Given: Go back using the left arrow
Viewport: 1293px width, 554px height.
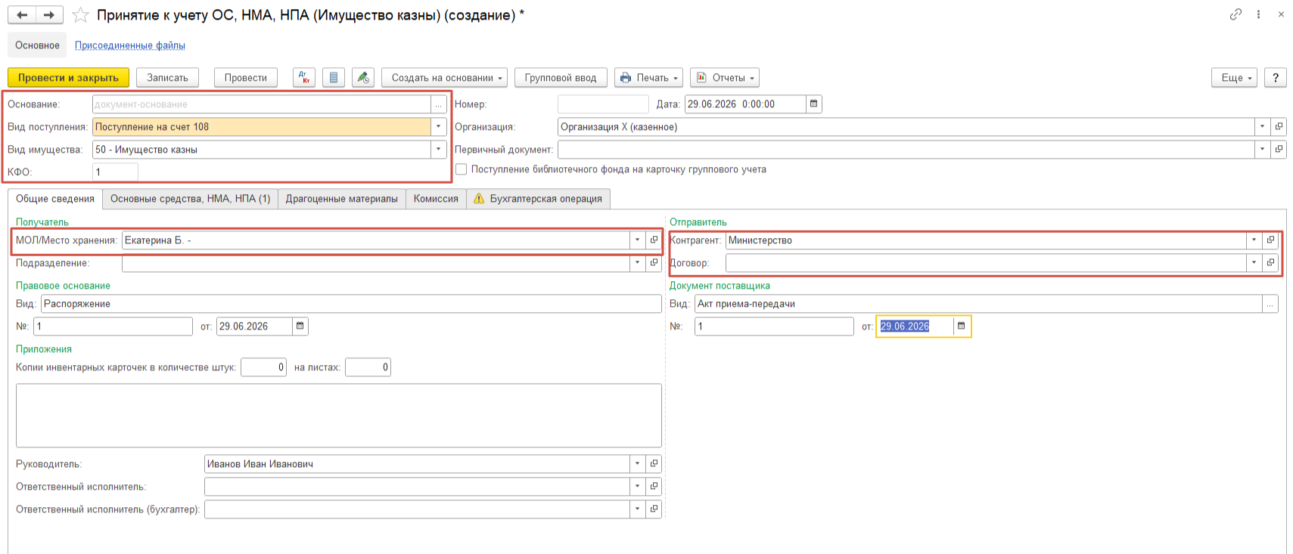Looking at the screenshot, I should point(23,15).
